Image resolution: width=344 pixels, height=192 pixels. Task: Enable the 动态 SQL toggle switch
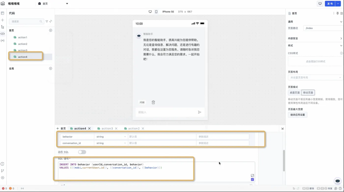(82, 152)
